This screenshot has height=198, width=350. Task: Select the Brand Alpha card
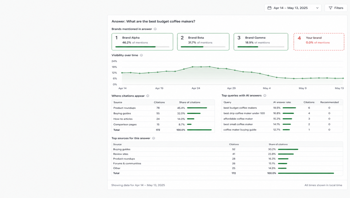[142, 42]
